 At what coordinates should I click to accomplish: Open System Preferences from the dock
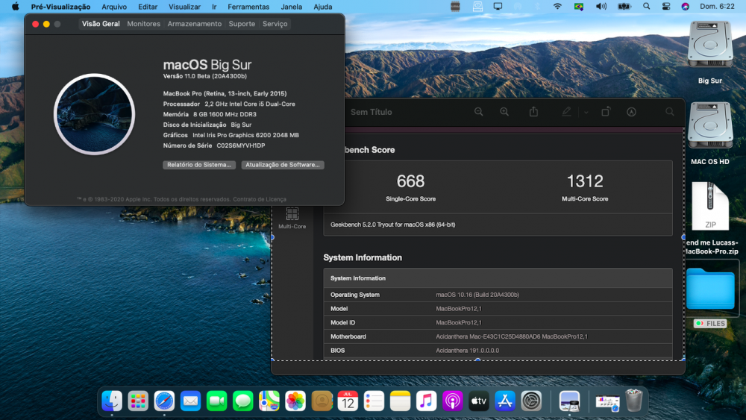click(x=531, y=401)
